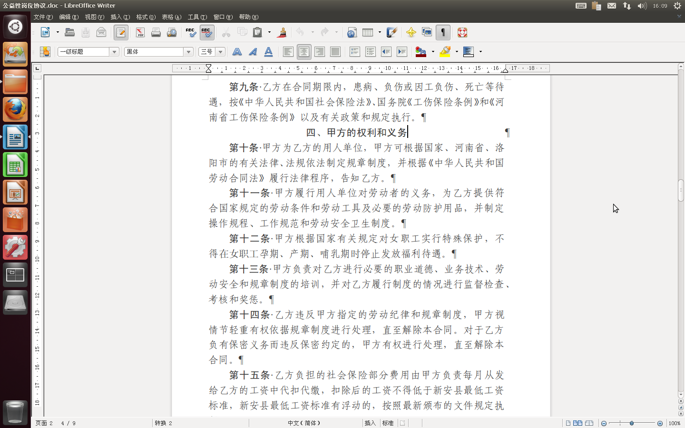Open the 插入 (Insert) menu

click(120, 17)
